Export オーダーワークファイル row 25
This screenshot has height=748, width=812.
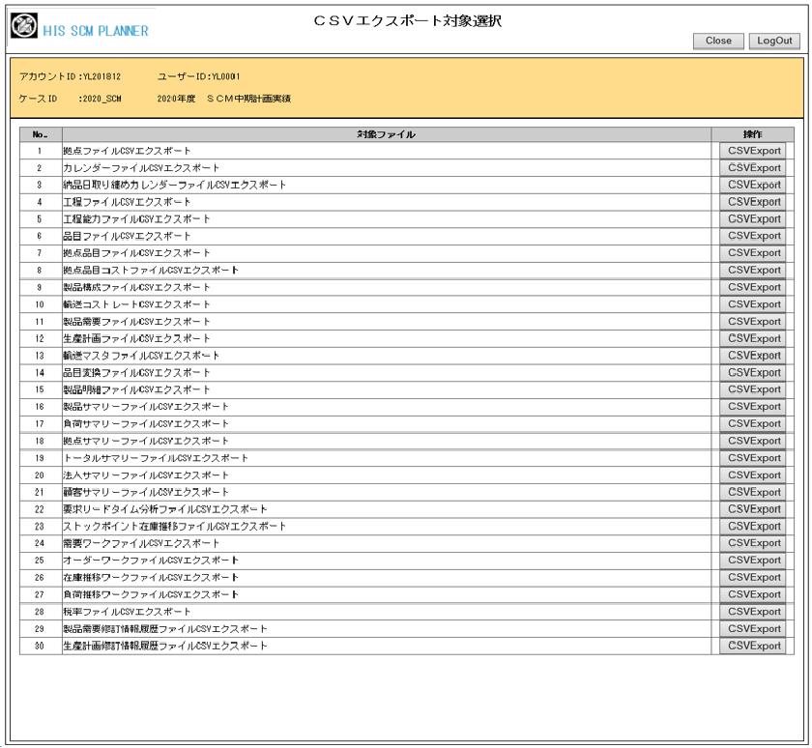point(752,561)
